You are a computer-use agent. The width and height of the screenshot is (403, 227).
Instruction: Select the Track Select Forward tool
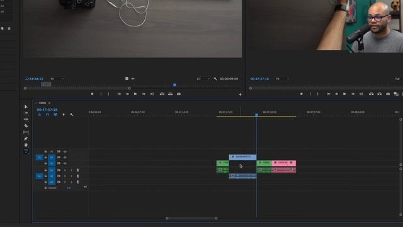tap(26, 113)
